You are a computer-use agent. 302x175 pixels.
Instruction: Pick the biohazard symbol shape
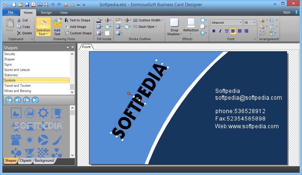[x=16, y=126]
